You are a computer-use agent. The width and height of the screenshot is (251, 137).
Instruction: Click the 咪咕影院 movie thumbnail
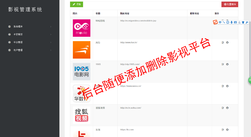pyautogui.click(x=81, y=28)
